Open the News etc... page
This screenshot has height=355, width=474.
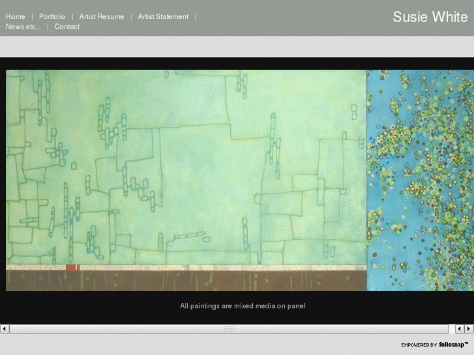(23, 27)
